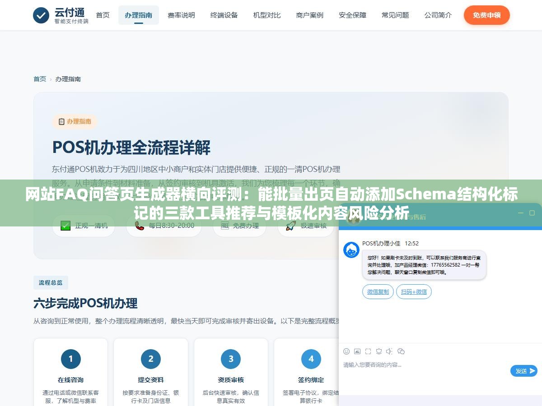Screen dimensions: 542x406
Task: Click the heading 六步完成POS机办理
Action: coord(85,303)
